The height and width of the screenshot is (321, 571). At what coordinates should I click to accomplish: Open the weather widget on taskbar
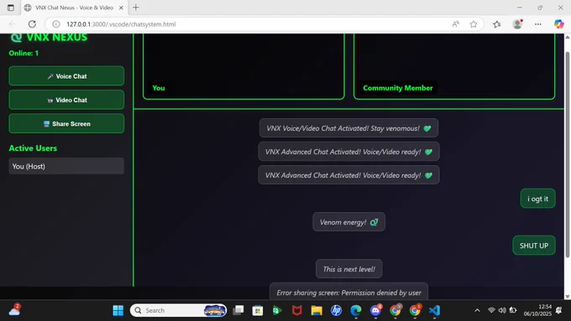point(14,310)
